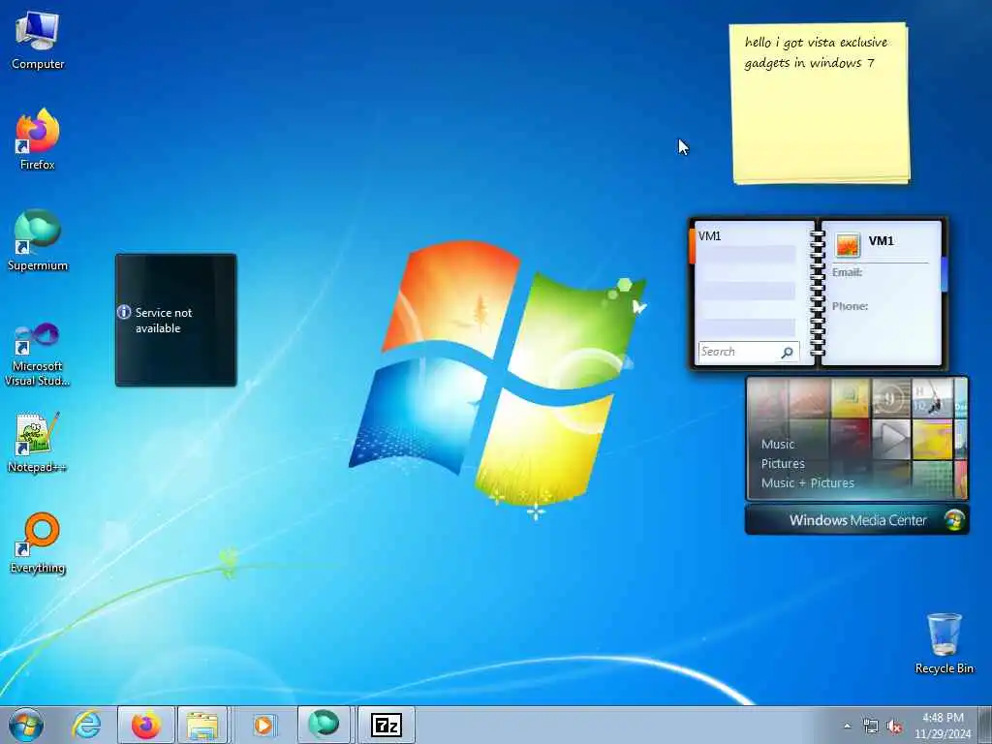Image resolution: width=992 pixels, height=744 pixels.
Task: Open the taskbar clock and date
Action: click(943, 726)
